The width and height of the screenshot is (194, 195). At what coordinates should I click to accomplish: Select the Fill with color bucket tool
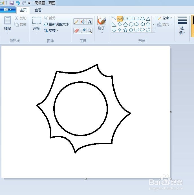[83, 22]
